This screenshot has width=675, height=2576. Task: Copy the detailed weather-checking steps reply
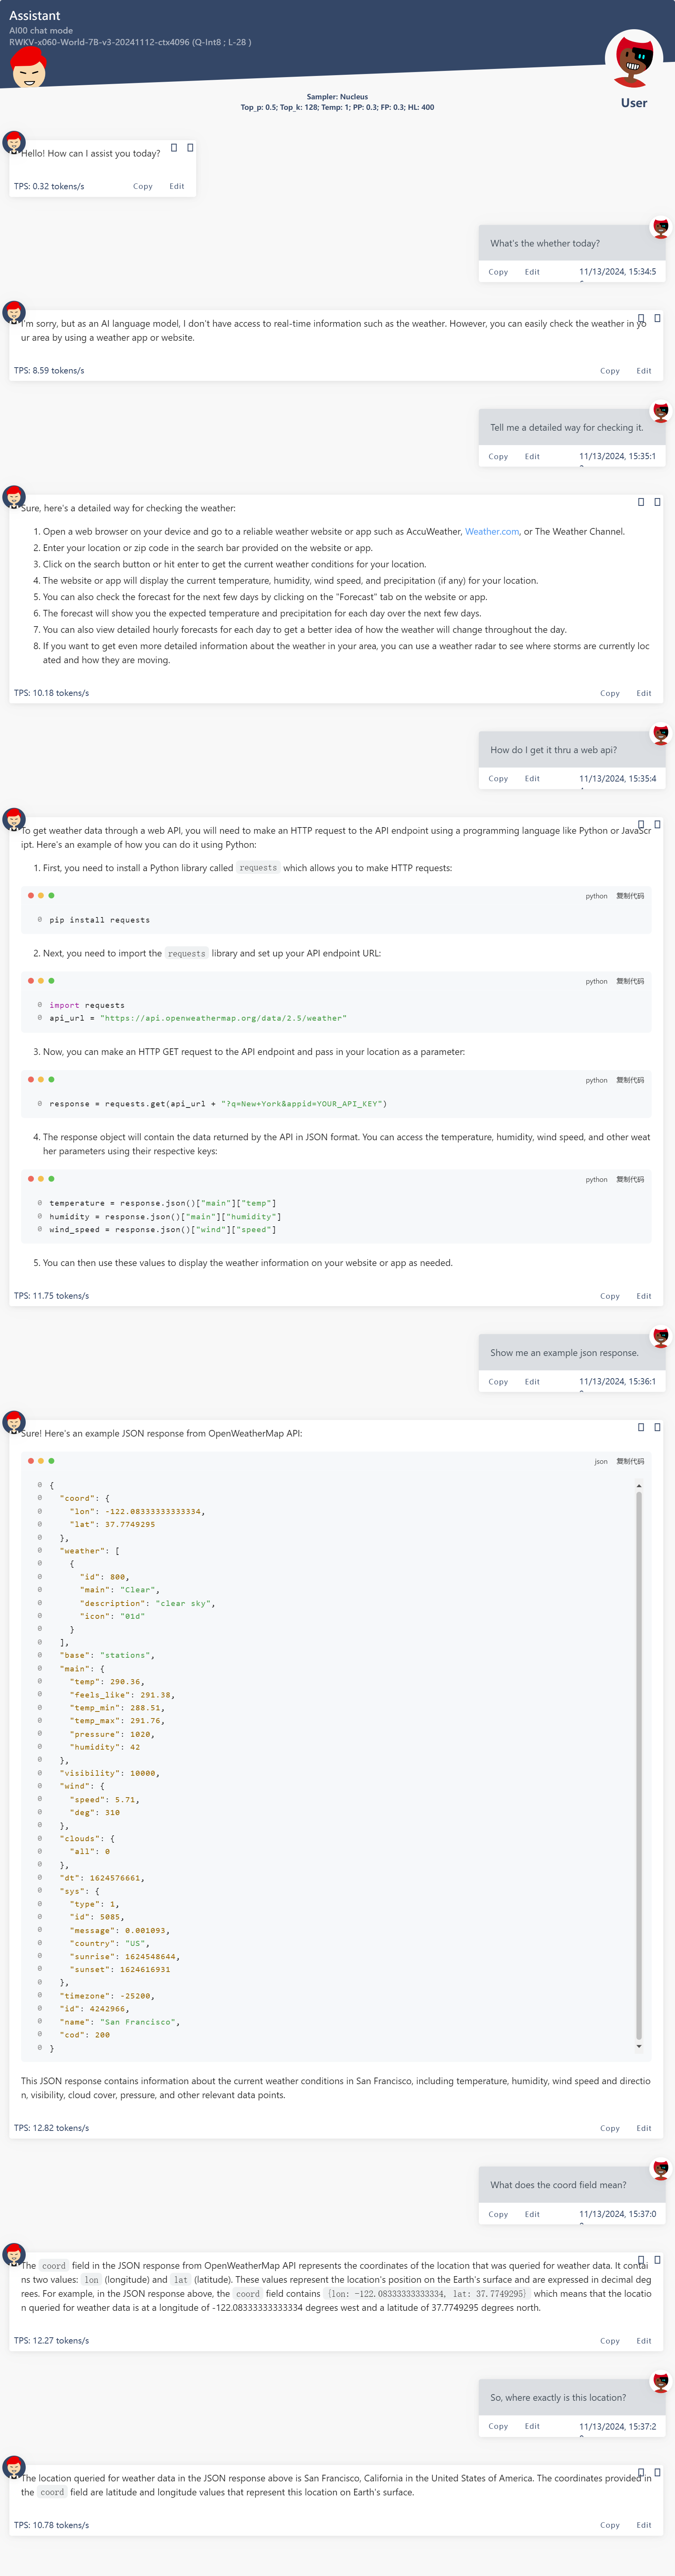coord(610,693)
